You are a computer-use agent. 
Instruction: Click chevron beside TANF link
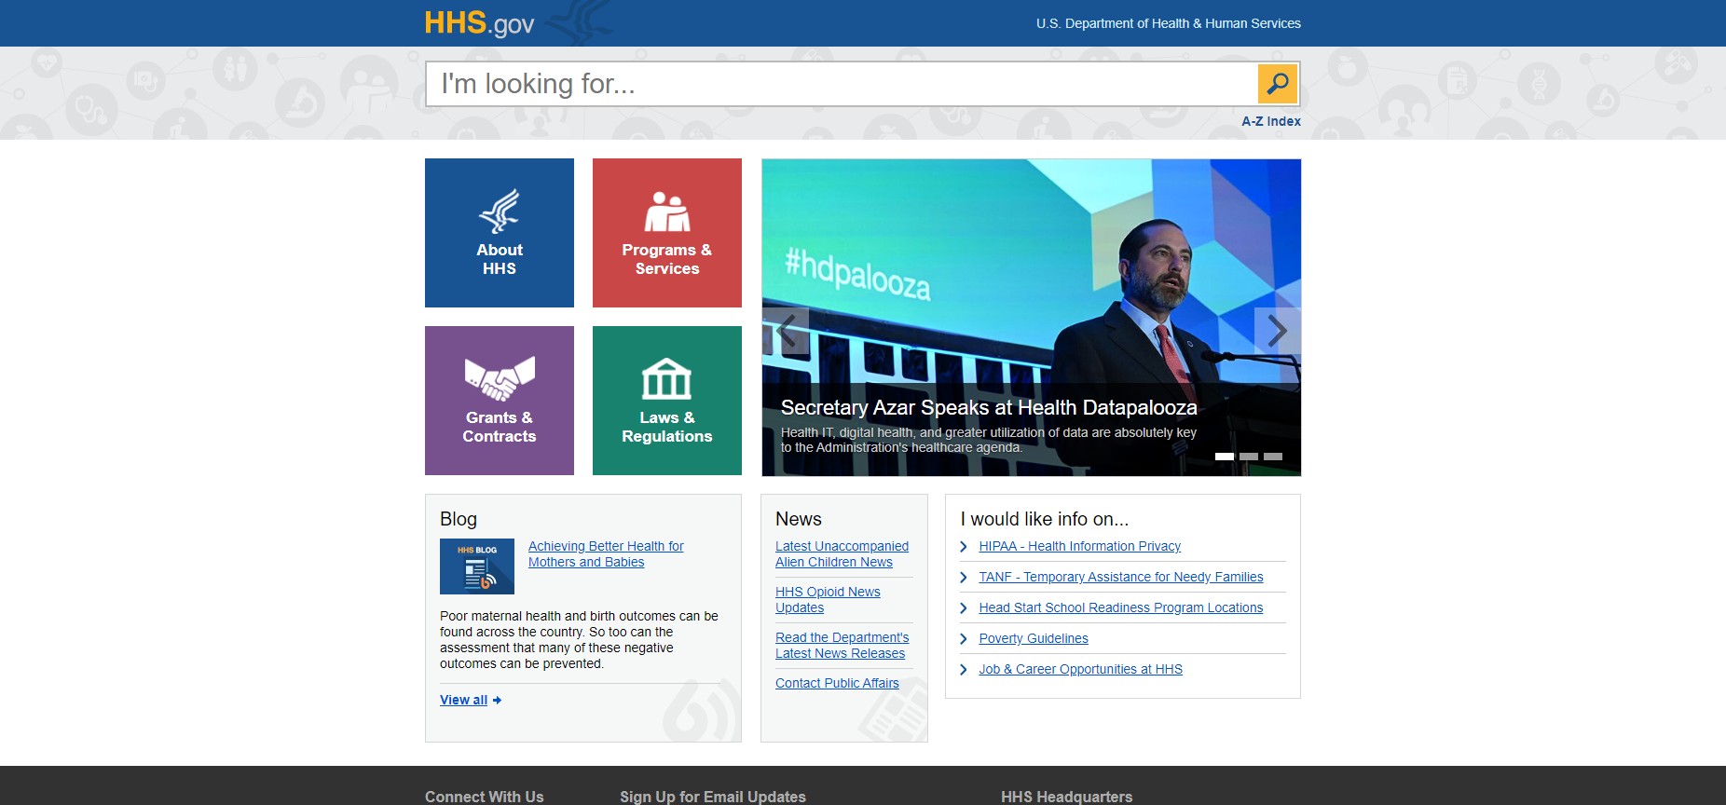(x=964, y=578)
